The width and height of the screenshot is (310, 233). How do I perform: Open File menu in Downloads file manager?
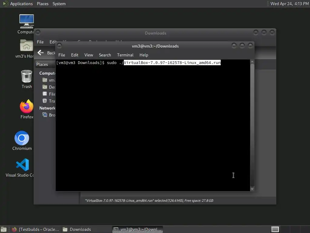40,42
